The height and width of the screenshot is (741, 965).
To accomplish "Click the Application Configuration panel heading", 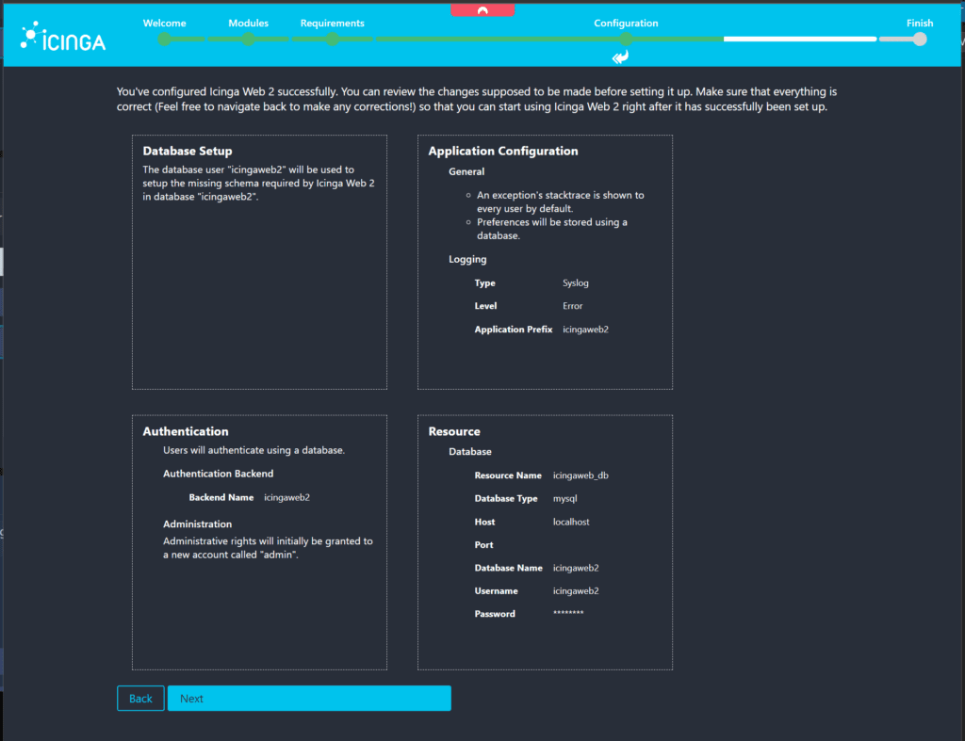I will tap(503, 151).
